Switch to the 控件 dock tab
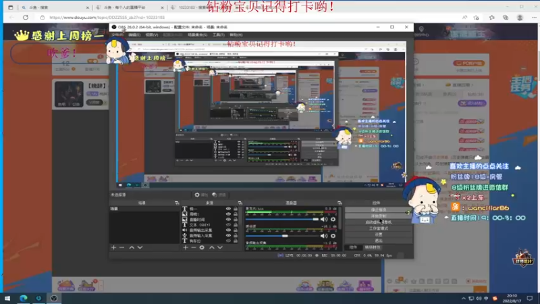 (353, 247)
